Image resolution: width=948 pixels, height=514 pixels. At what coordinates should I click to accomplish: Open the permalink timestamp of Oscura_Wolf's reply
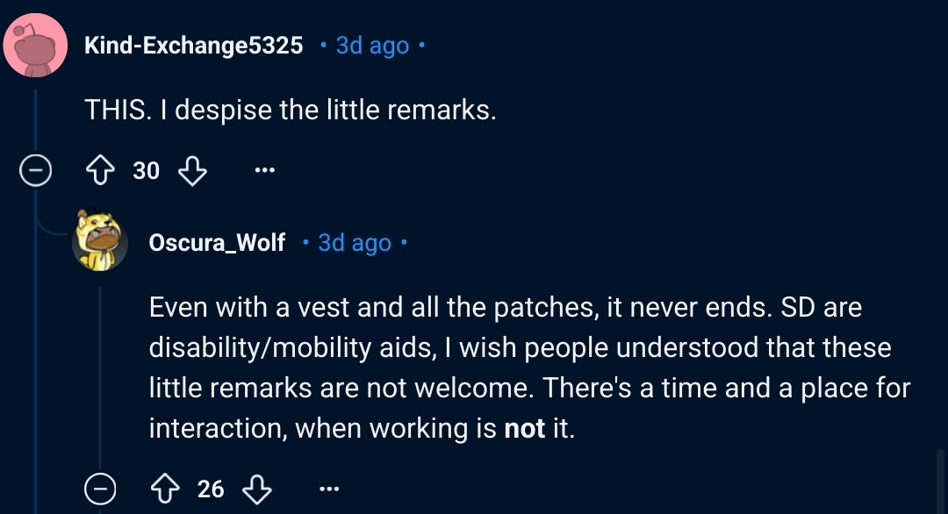click(x=355, y=242)
